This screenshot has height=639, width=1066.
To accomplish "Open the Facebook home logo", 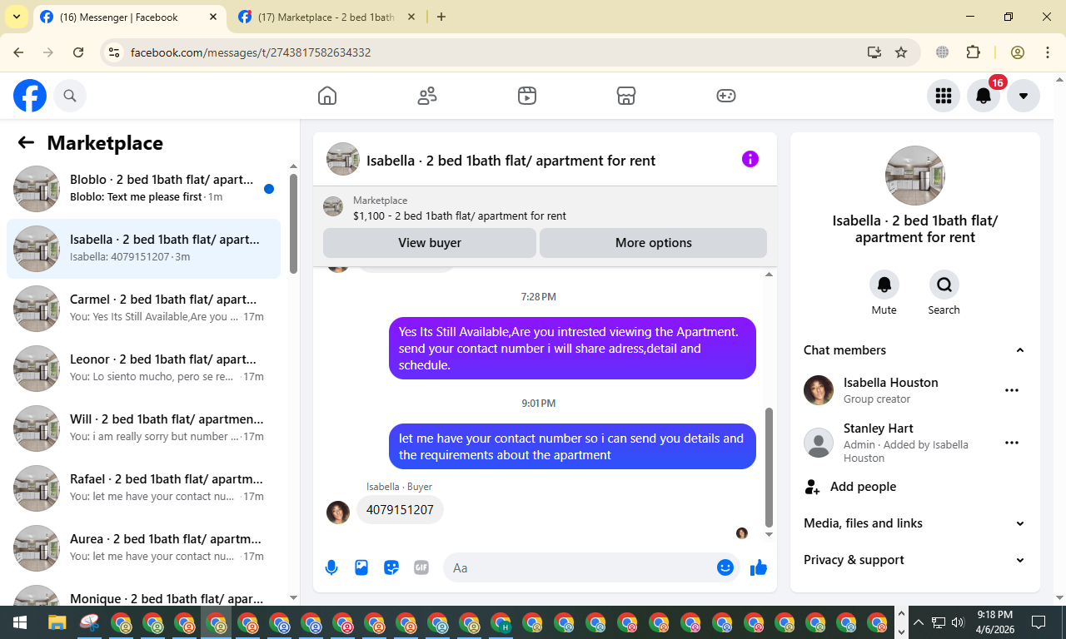I will 30,97.
